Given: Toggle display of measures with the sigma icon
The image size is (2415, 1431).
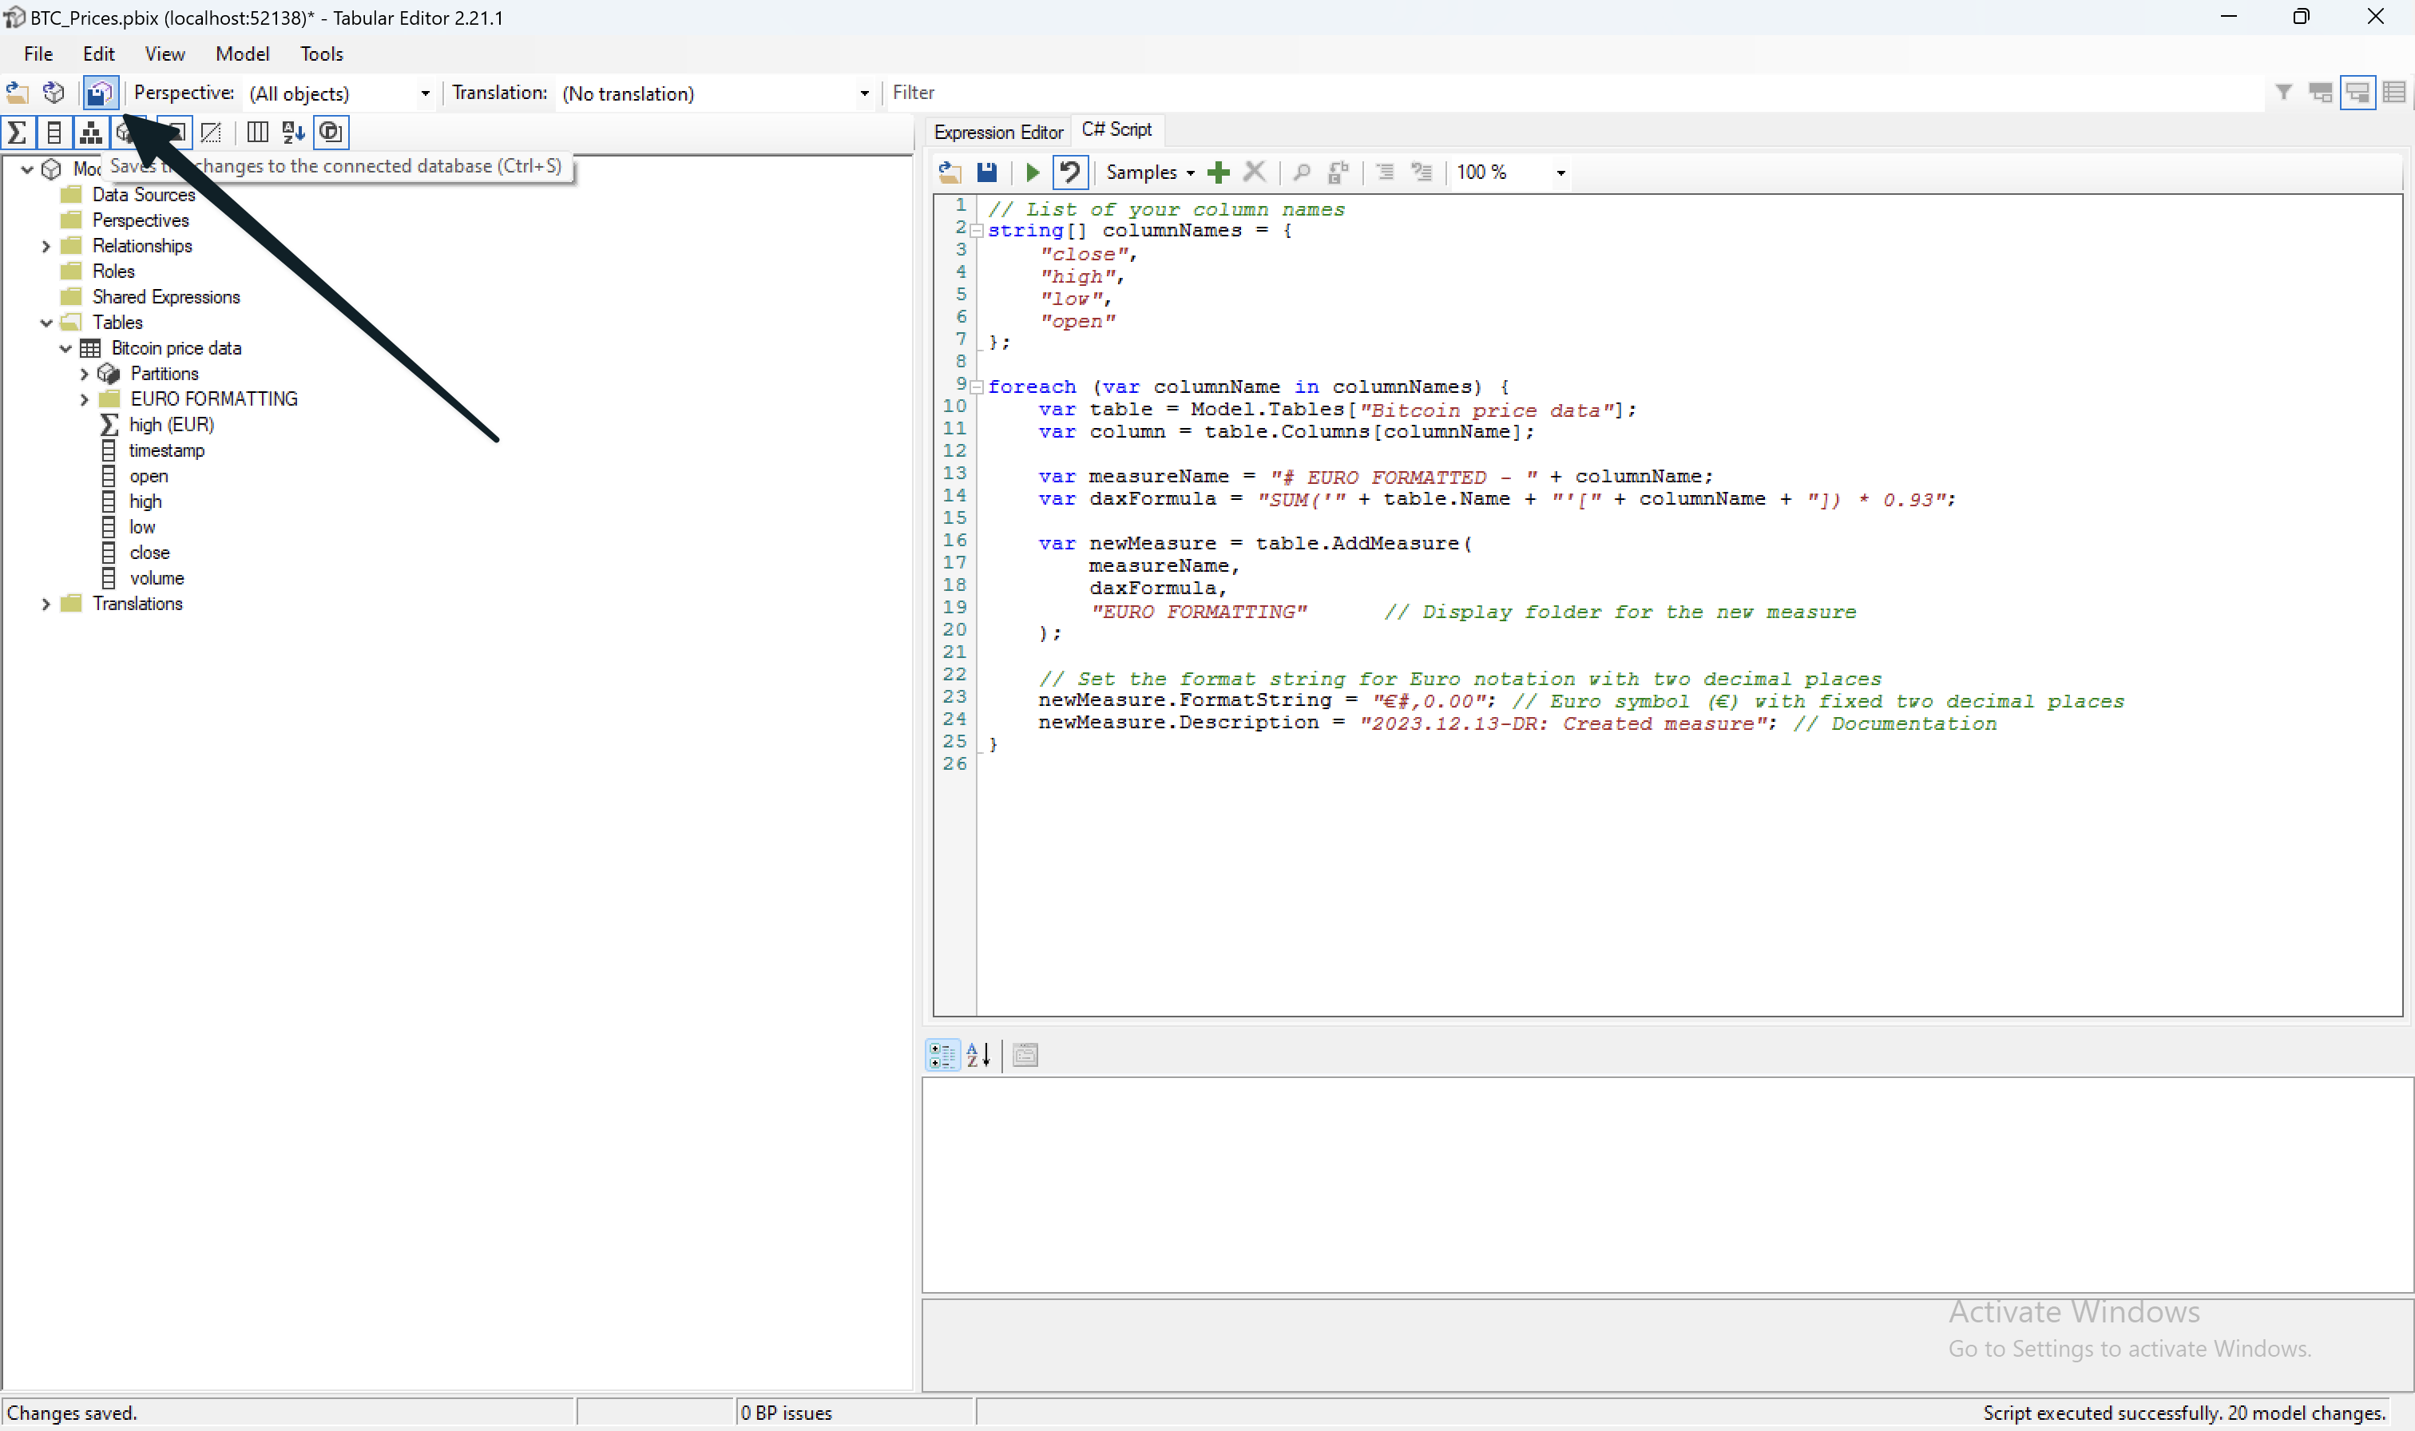Looking at the screenshot, I should coord(18,132).
